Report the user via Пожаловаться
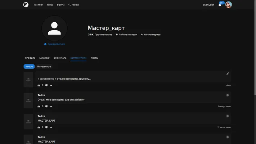The image size is (256, 144). pyautogui.click(x=54, y=44)
